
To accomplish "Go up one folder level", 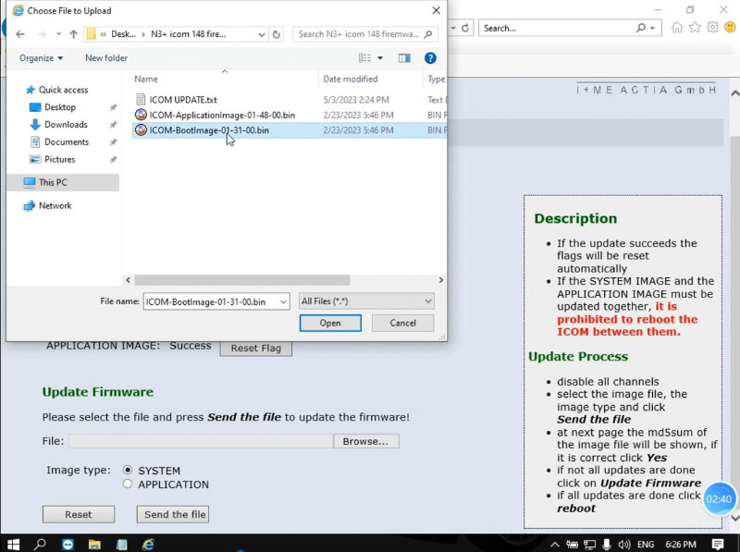I will pyautogui.click(x=74, y=34).
